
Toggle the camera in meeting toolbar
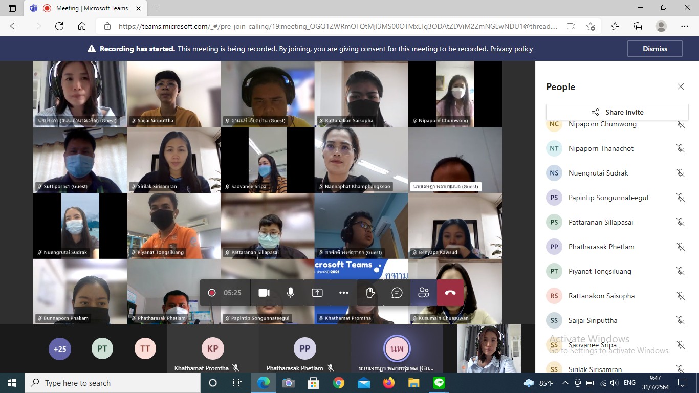click(x=264, y=293)
